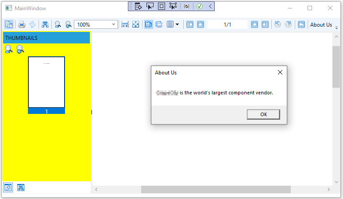The image size is (343, 199).
Task: Go to last page button
Action: 265,24
